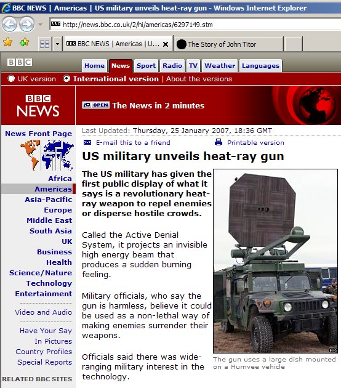Open the News navigation tab
Viewport: 341px width, 388px height.
coord(121,65)
